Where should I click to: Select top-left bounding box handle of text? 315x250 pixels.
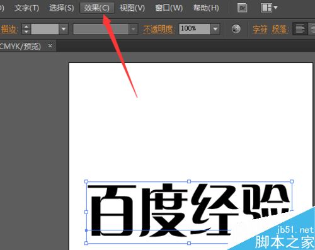(86, 181)
